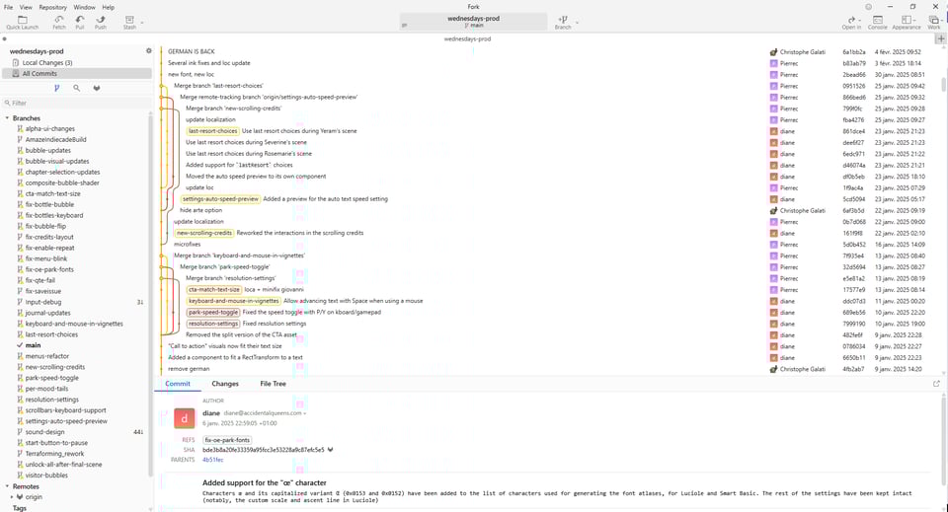Select the alpha-ui-changes branch
Viewport: 948px width, 512px height.
(50, 128)
